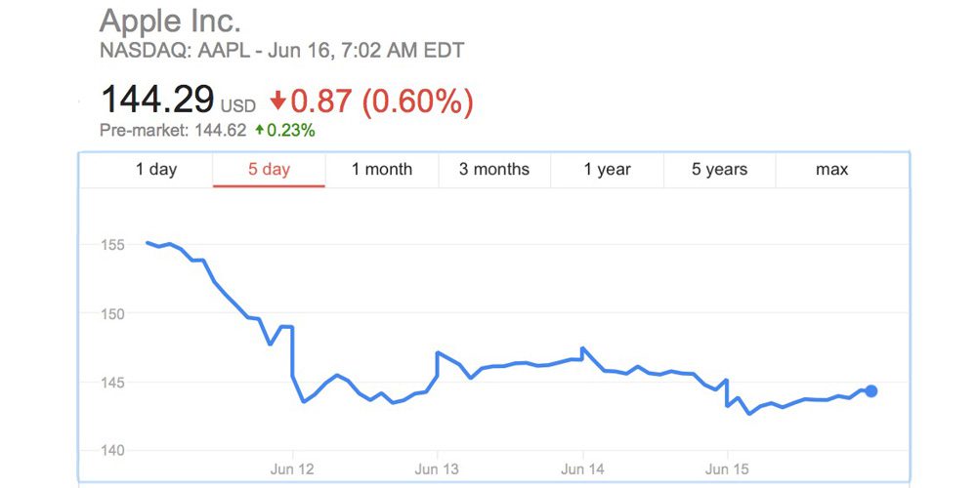Click the 0.87 (0.60%) change value
Image resolution: width=977 pixels, height=488 pixels.
point(382,101)
